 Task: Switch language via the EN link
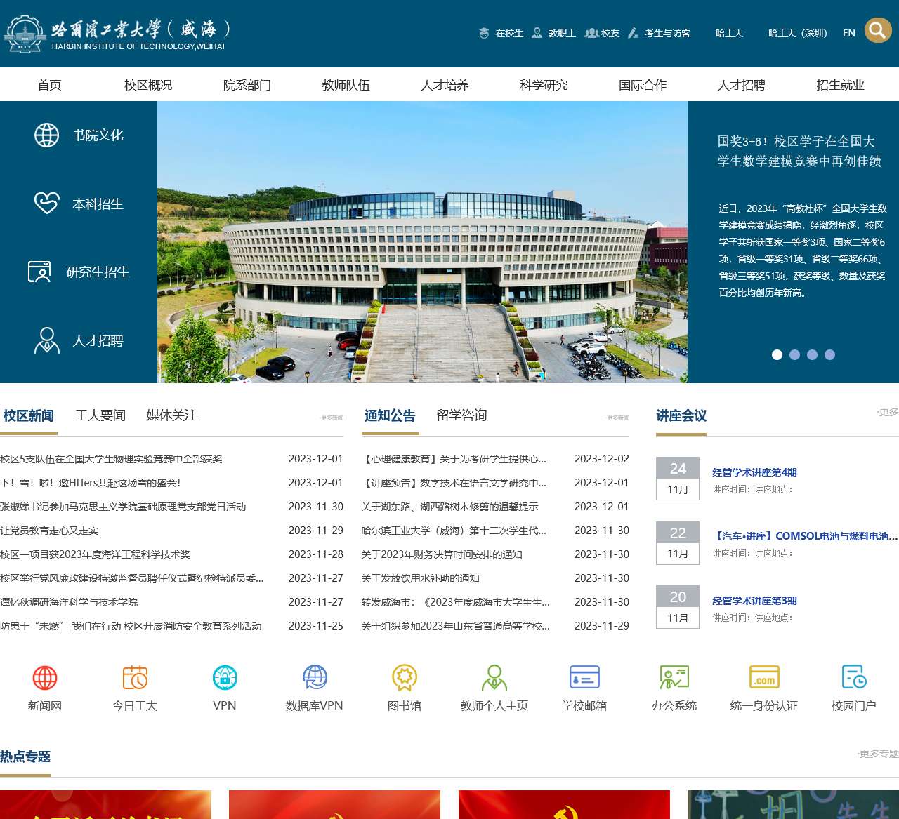[849, 33]
